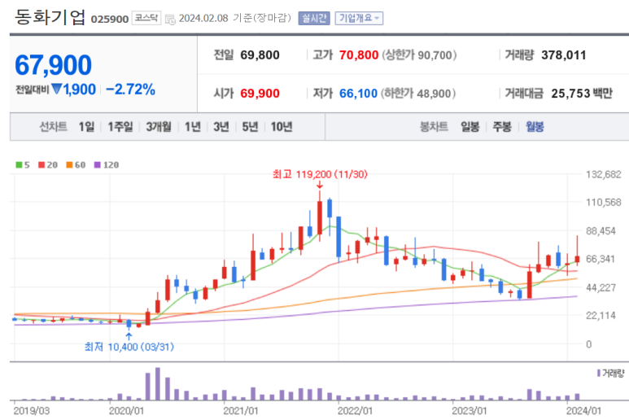Viewport: 629px width, 420px height.
Task: Click the 시가 value 69,900
Action: (x=260, y=94)
